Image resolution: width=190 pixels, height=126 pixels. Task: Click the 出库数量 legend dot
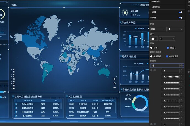click(x=135, y=28)
